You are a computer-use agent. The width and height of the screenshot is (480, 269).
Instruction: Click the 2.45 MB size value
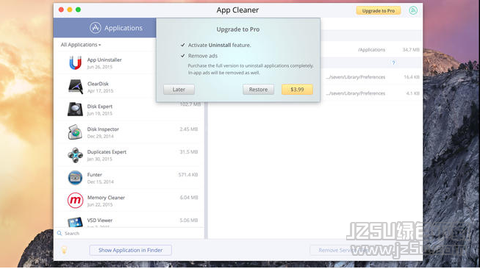click(x=189, y=129)
